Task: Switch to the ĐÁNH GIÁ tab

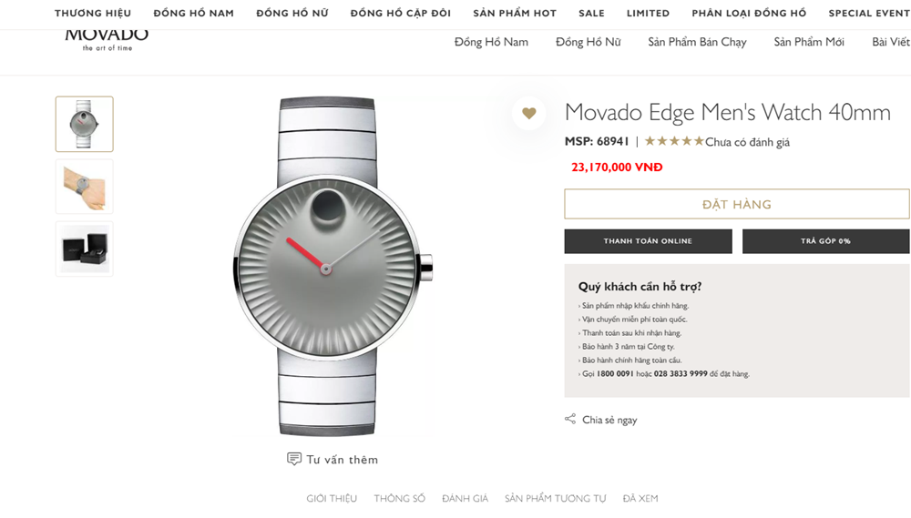Action: click(x=465, y=498)
